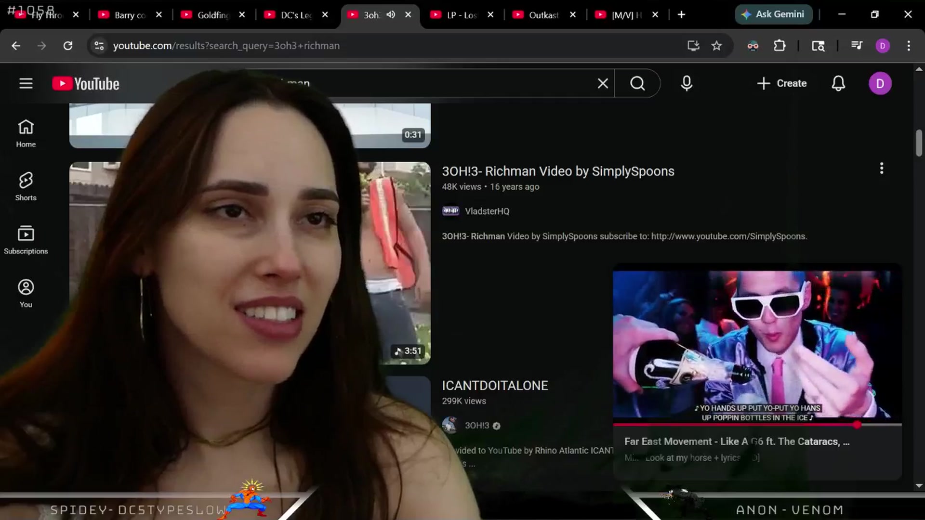Screen dimensions: 925x520
Task: Go to the YouTube logo homepage
Action: pyautogui.click(x=86, y=84)
